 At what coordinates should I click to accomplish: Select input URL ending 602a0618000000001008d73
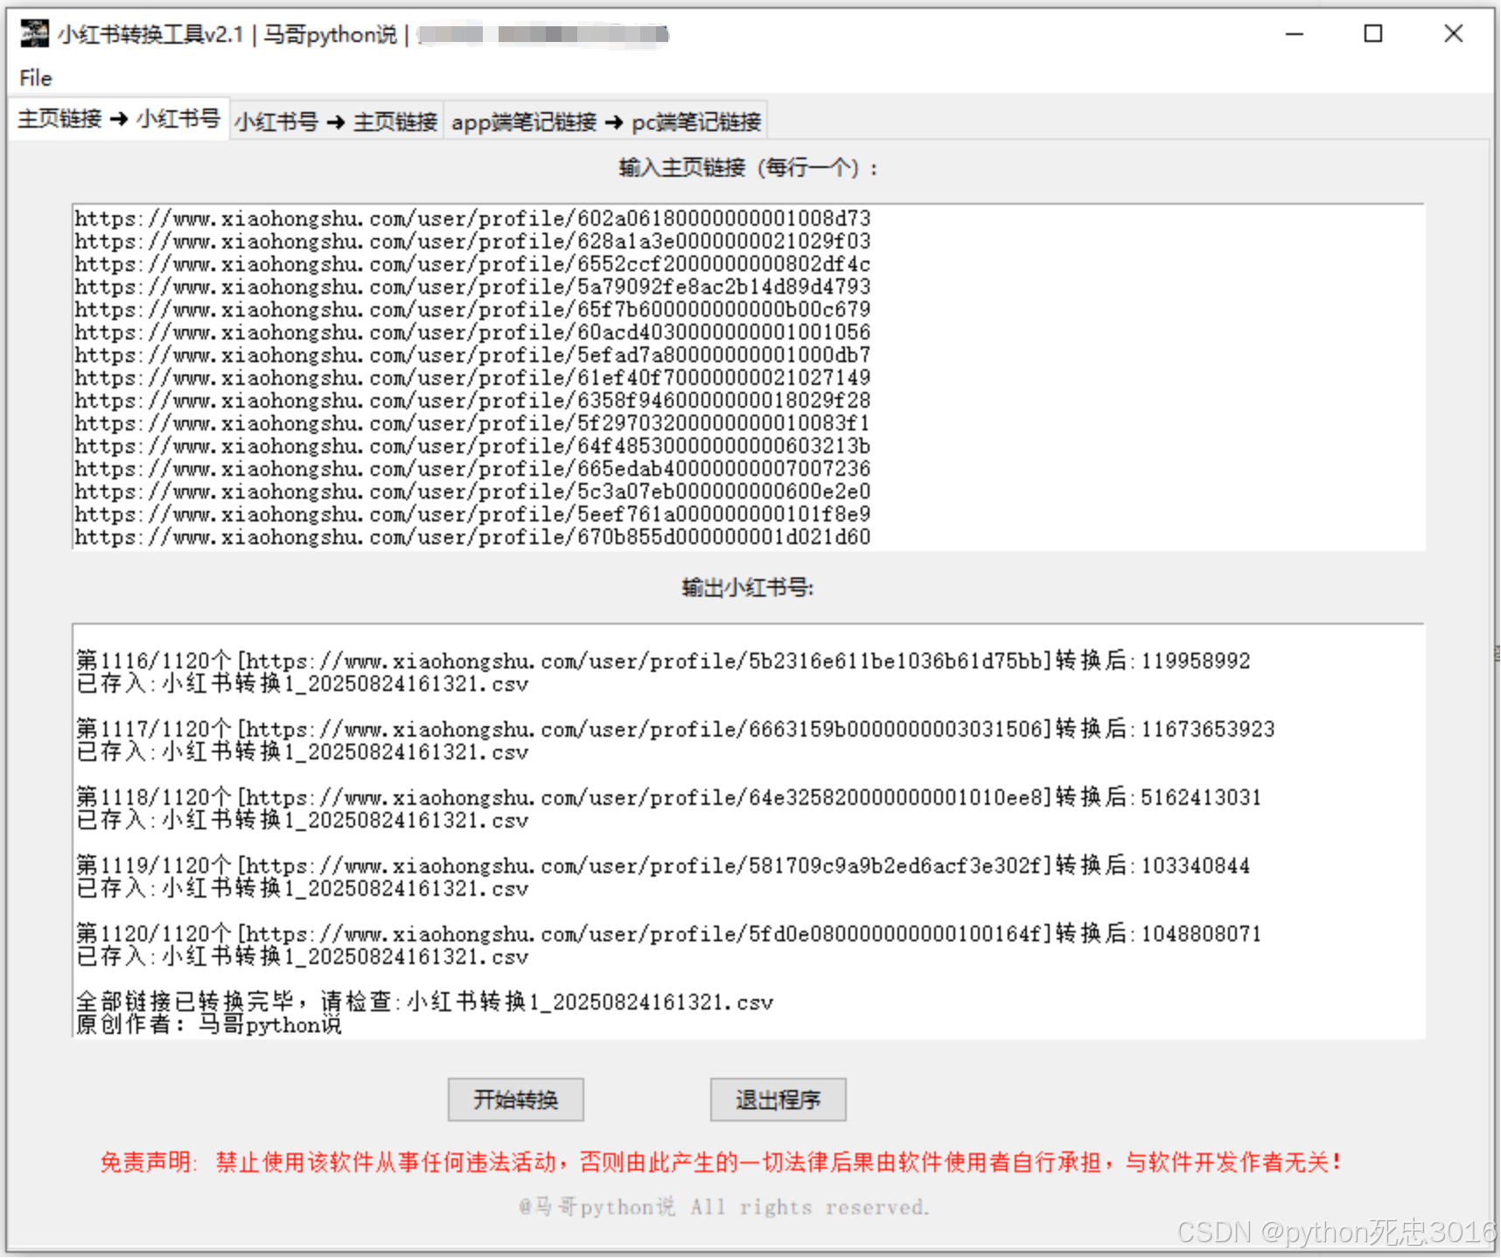pyautogui.click(x=472, y=218)
